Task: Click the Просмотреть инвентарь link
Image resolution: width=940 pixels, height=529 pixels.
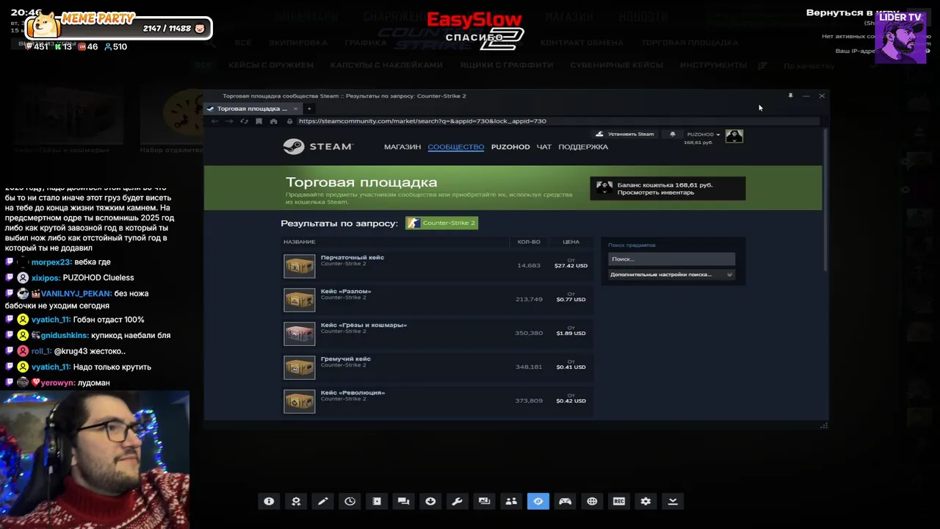Action: (655, 192)
